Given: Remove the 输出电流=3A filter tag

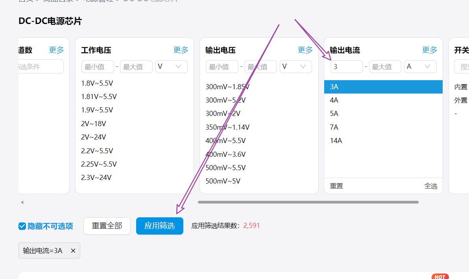Looking at the screenshot, I should (73, 251).
